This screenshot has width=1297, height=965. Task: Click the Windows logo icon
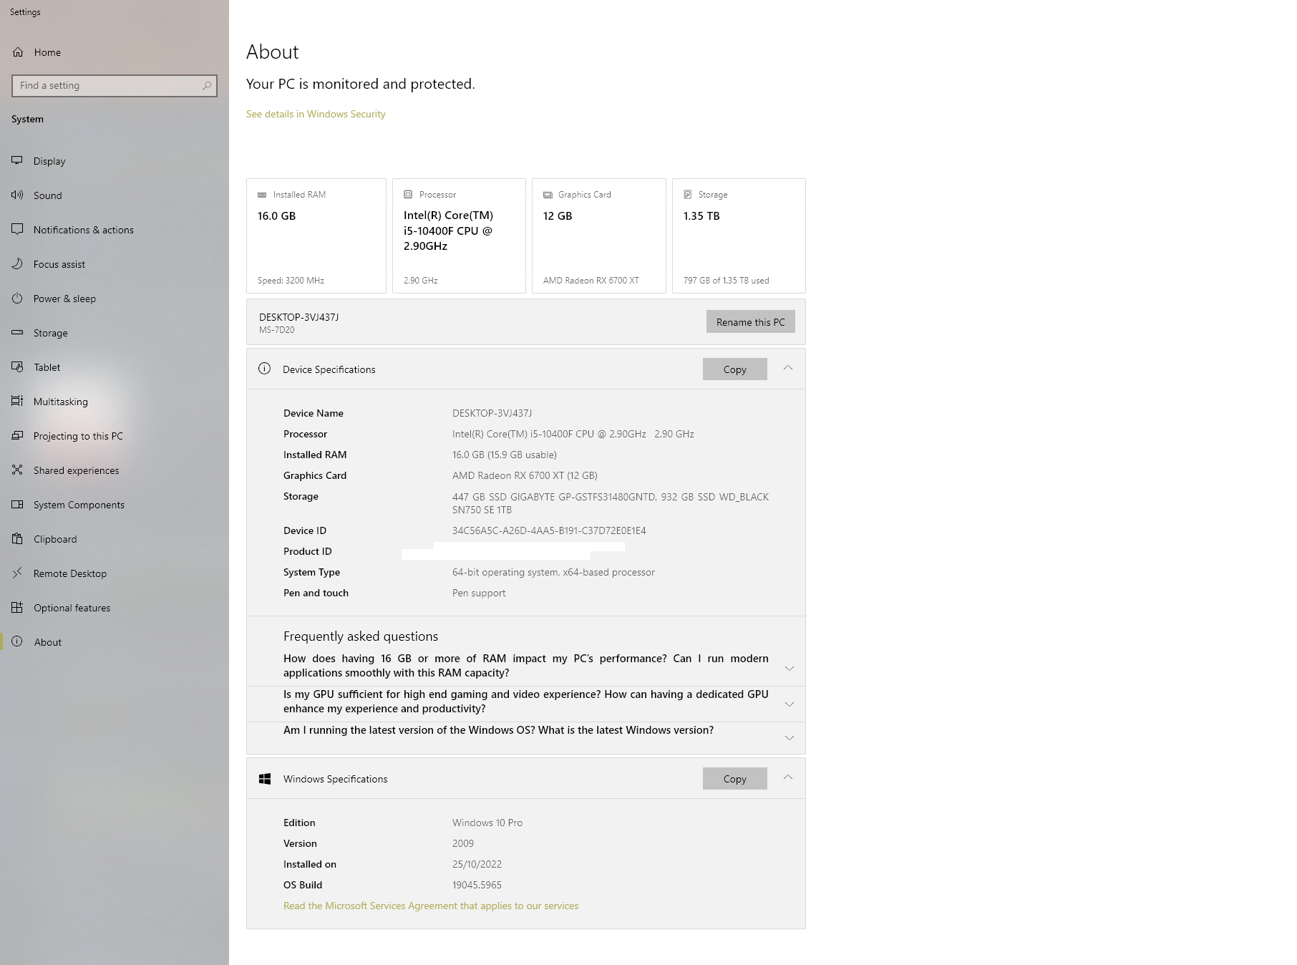(x=265, y=779)
